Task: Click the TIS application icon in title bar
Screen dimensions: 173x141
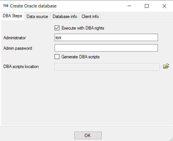Action: (x=6, y=6)
